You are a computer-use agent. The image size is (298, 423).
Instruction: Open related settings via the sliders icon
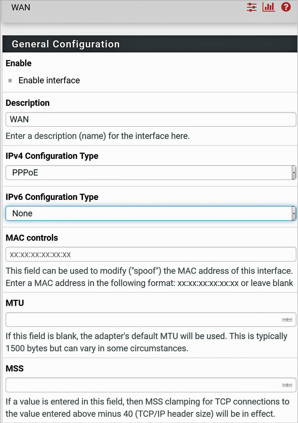(252, 7)
